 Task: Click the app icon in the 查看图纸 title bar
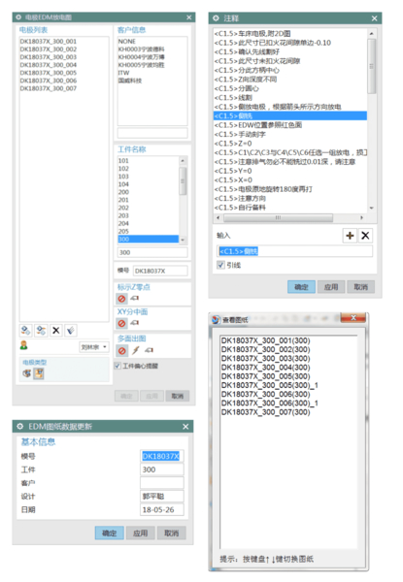pyautogui.click(x=216, y=319)
